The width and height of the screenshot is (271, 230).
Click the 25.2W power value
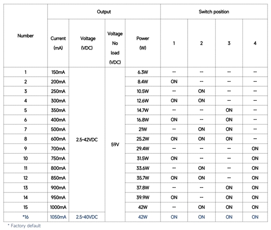coord(143,139)
